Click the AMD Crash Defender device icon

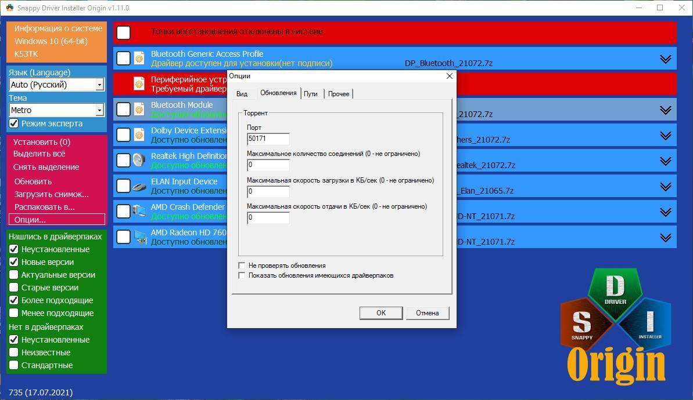point(139,211)
